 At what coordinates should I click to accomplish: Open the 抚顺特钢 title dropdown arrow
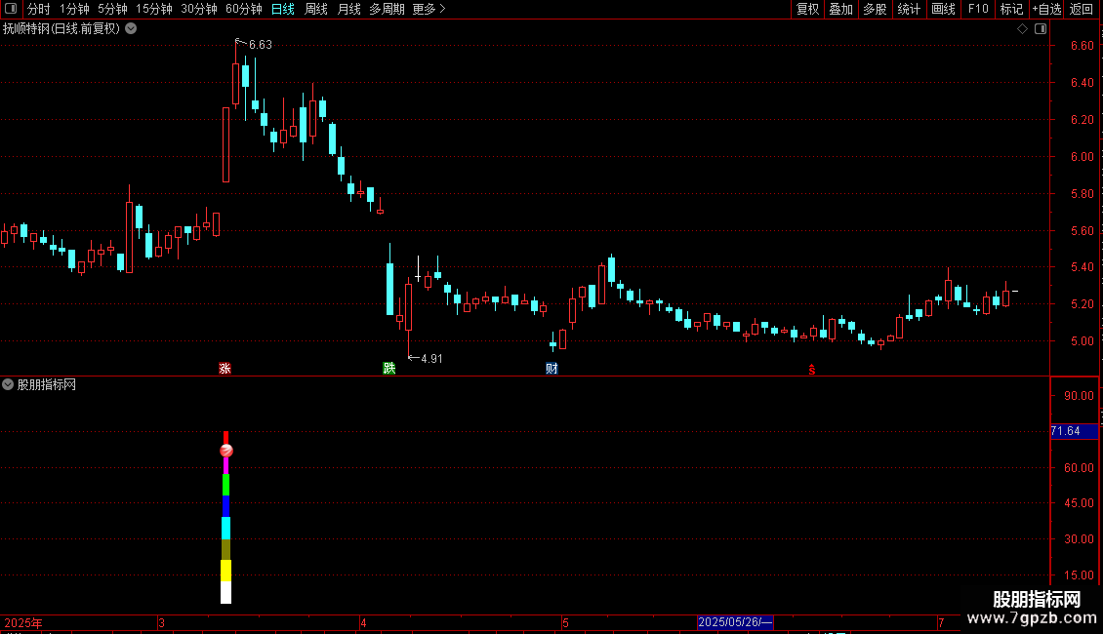pos(131,29)
